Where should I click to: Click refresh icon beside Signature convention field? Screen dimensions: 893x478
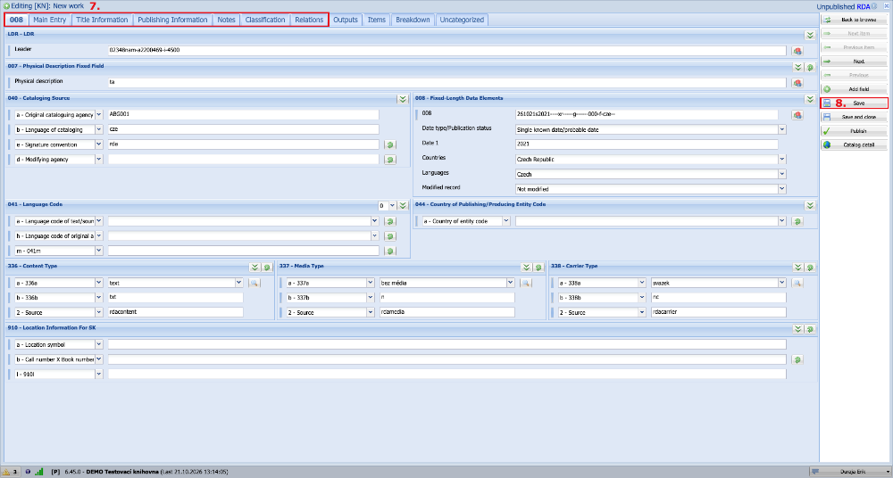(x=390, y=144)
